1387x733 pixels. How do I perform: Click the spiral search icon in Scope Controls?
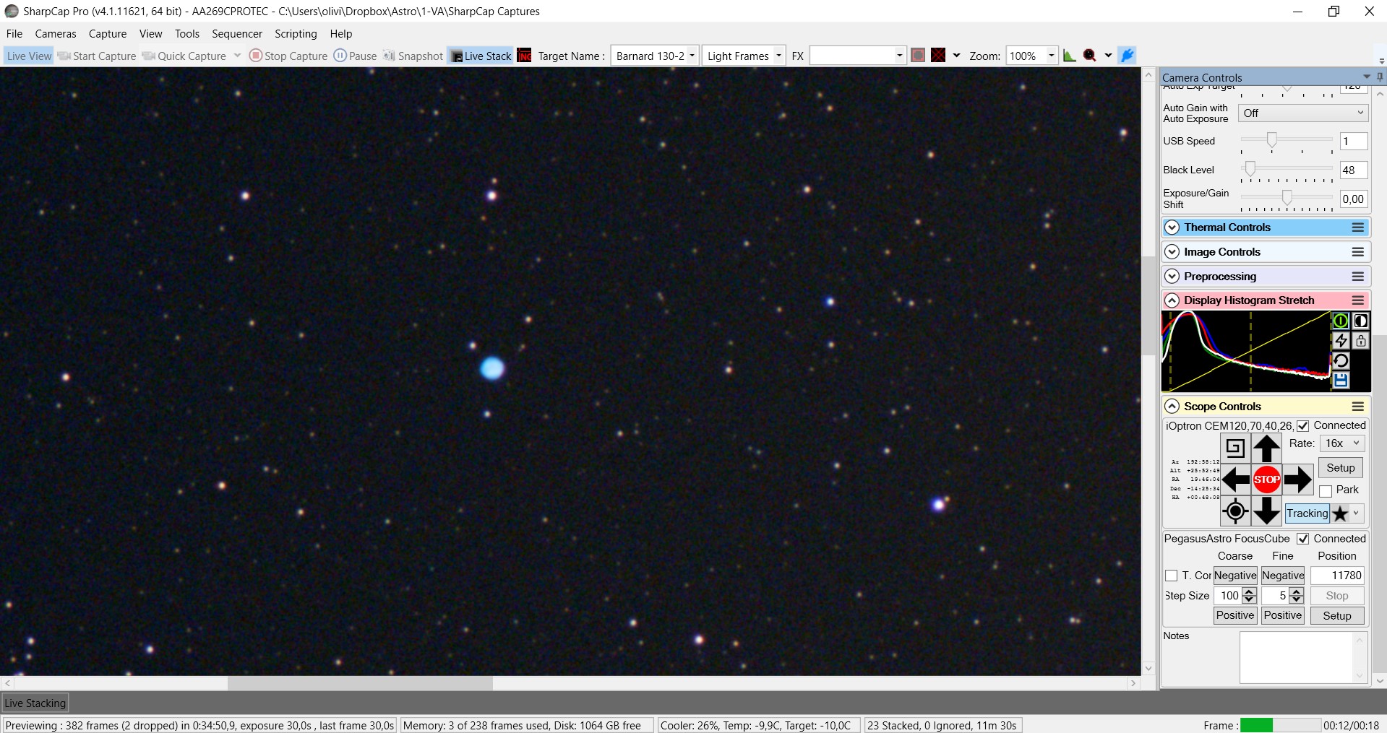tap(1235, 448)
